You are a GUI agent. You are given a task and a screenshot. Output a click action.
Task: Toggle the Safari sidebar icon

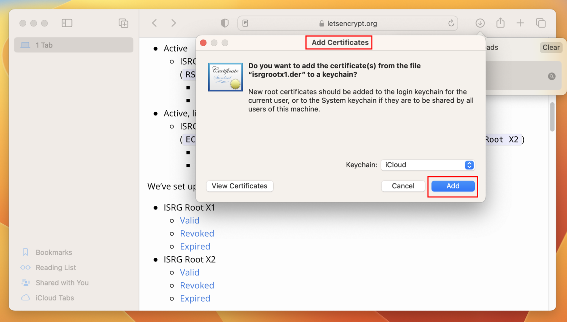(x=67, y=23)
